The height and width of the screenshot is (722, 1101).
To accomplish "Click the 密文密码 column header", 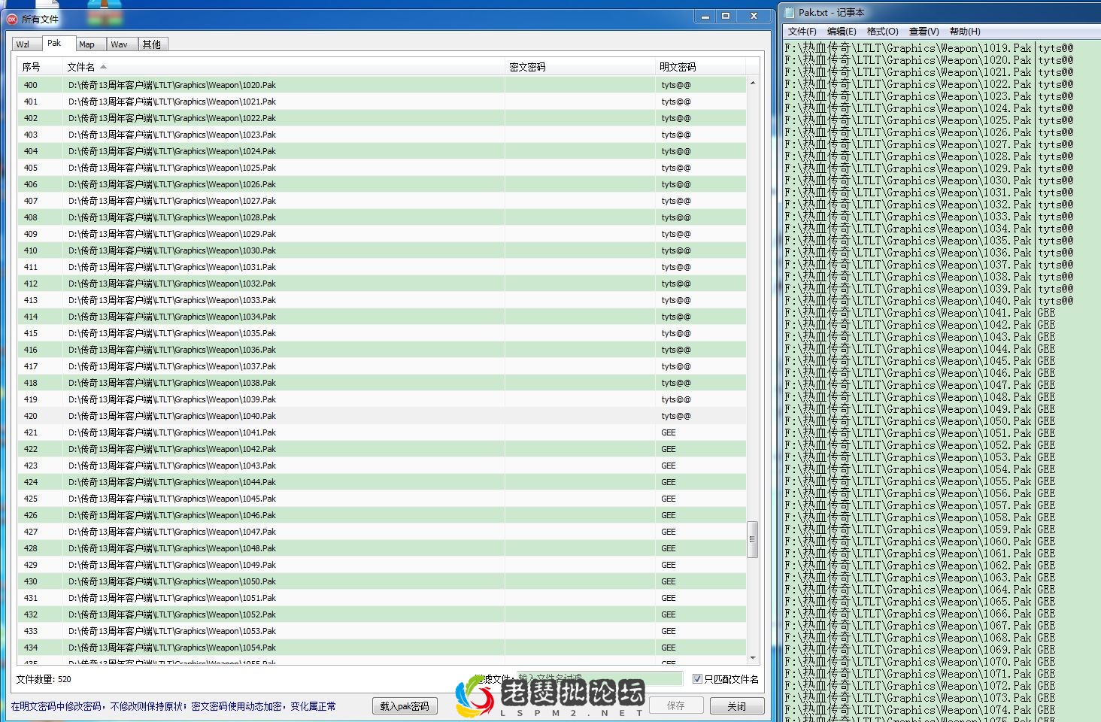I will click(x=581, y=67).
